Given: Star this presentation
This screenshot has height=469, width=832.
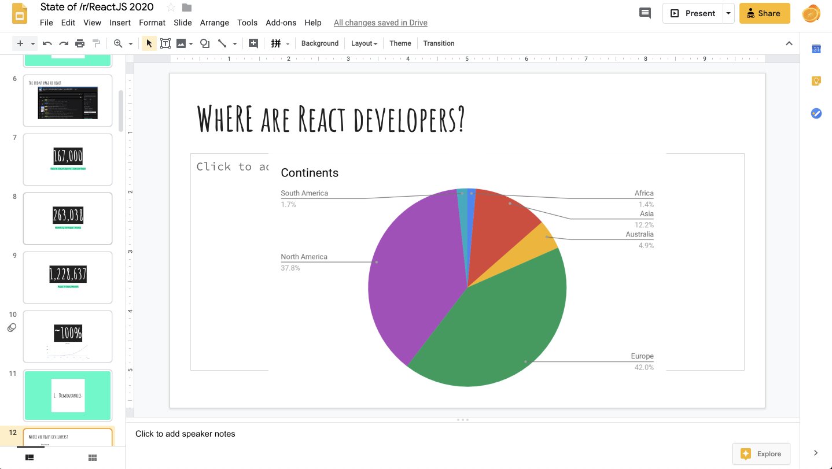Looking at the screenshot, I should (171, 8).
